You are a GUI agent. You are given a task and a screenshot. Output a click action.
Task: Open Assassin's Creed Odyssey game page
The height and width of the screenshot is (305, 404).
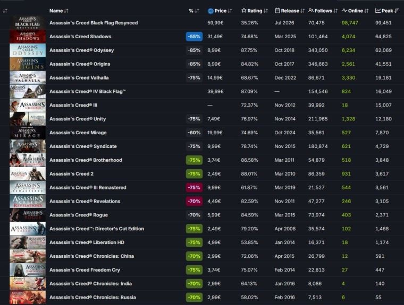[x=81, y=50]
